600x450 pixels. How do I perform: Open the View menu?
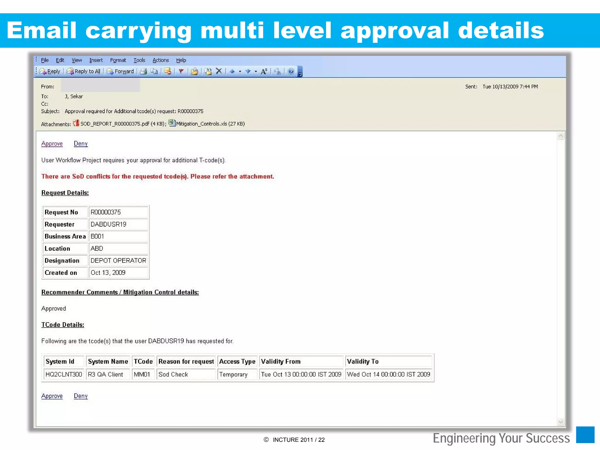coord(77,60)
